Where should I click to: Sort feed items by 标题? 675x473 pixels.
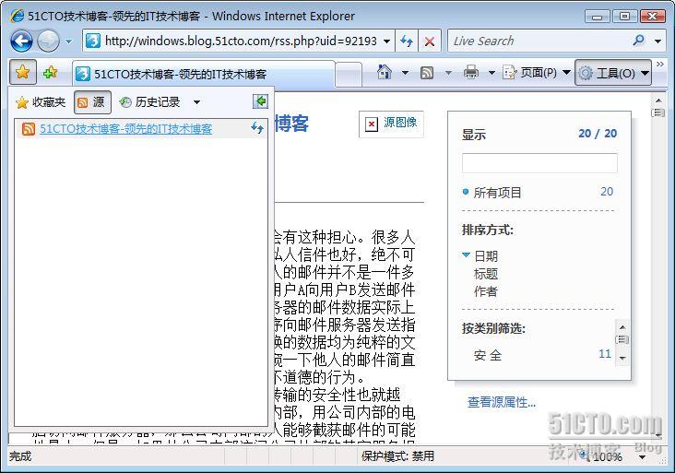tap(486, 274)
